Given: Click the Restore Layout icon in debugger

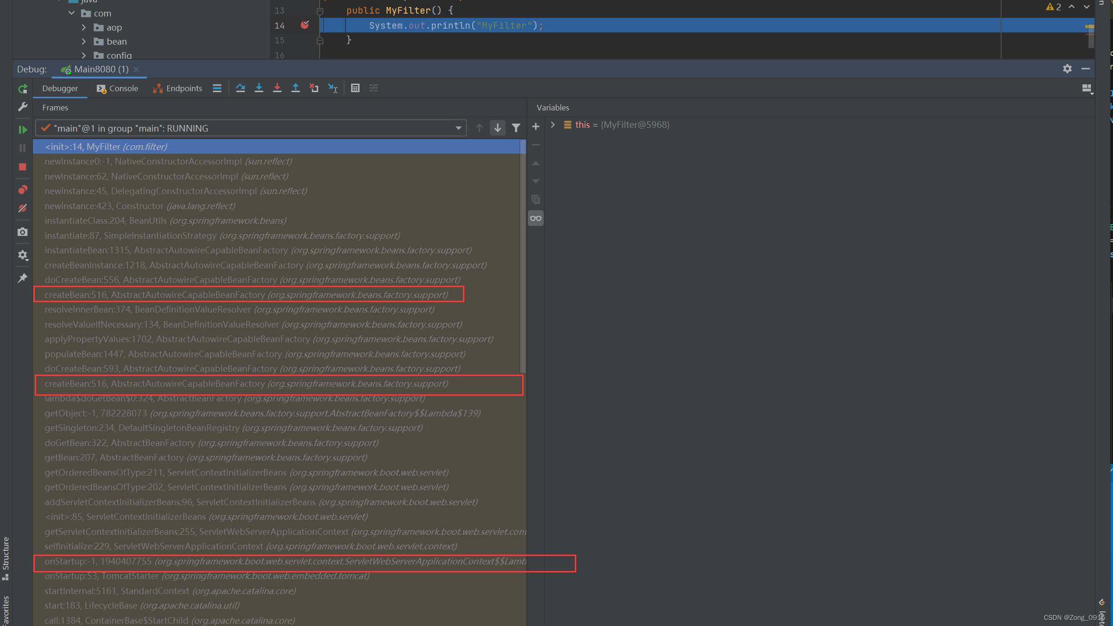Looking at the screenshot, I should click(x=1086, y=88).
